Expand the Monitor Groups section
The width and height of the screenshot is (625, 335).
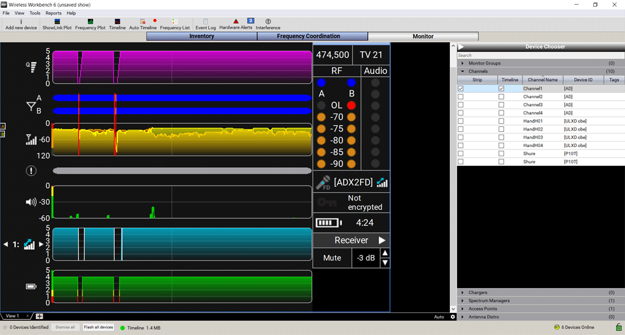463,63
